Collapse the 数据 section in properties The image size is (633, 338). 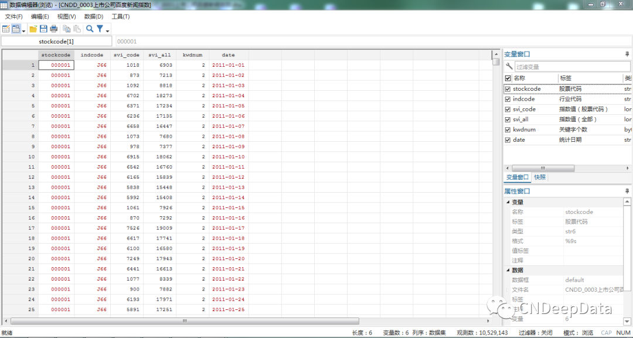click(x=507, y=270)
